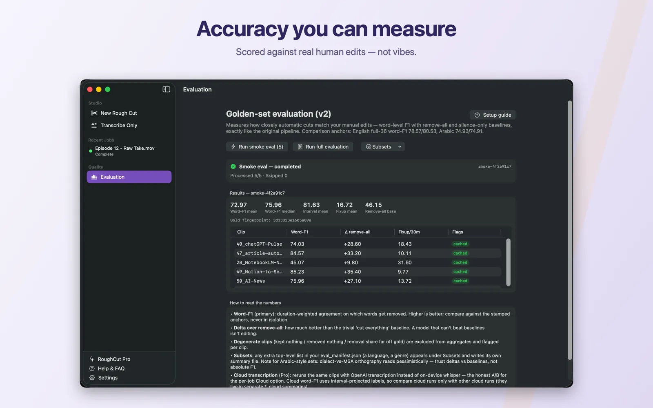
Task: Click the document icon on Run full evaluation
Action: point(300,147)
